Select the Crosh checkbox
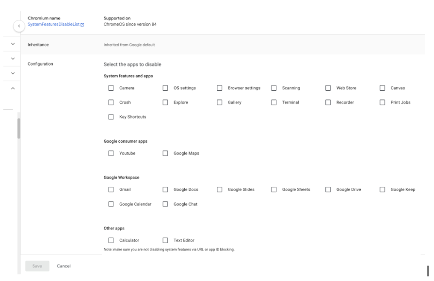 coord(111,102)
